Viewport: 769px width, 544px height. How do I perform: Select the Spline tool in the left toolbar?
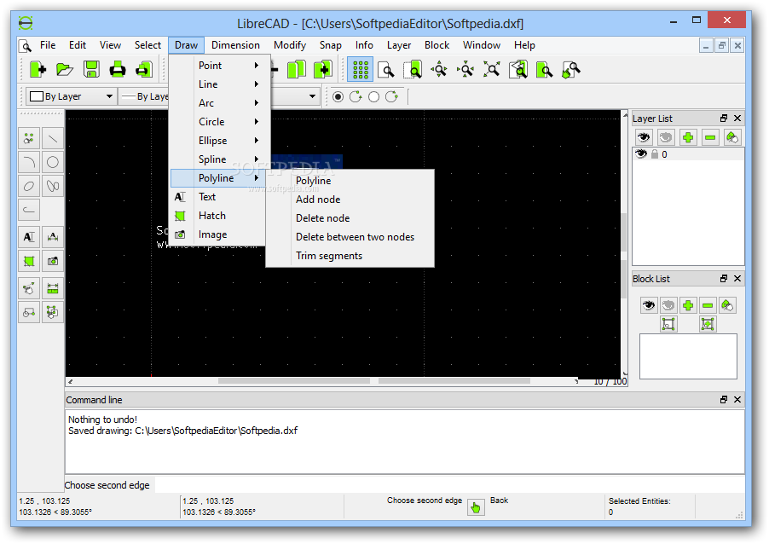coord(53,186)
